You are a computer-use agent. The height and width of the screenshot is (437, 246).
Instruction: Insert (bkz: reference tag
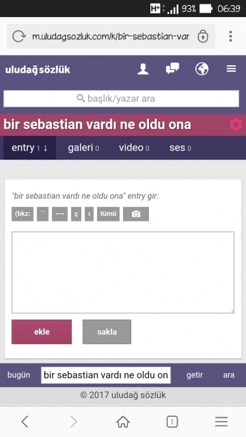(23, 214)
